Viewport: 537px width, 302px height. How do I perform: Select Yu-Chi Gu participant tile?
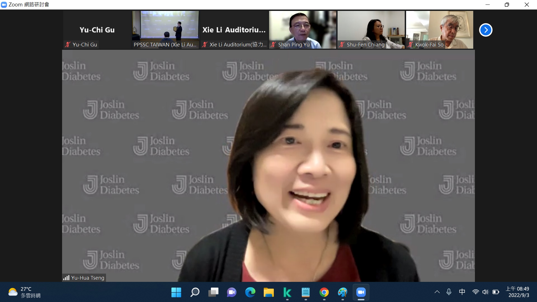click(97, 30)
